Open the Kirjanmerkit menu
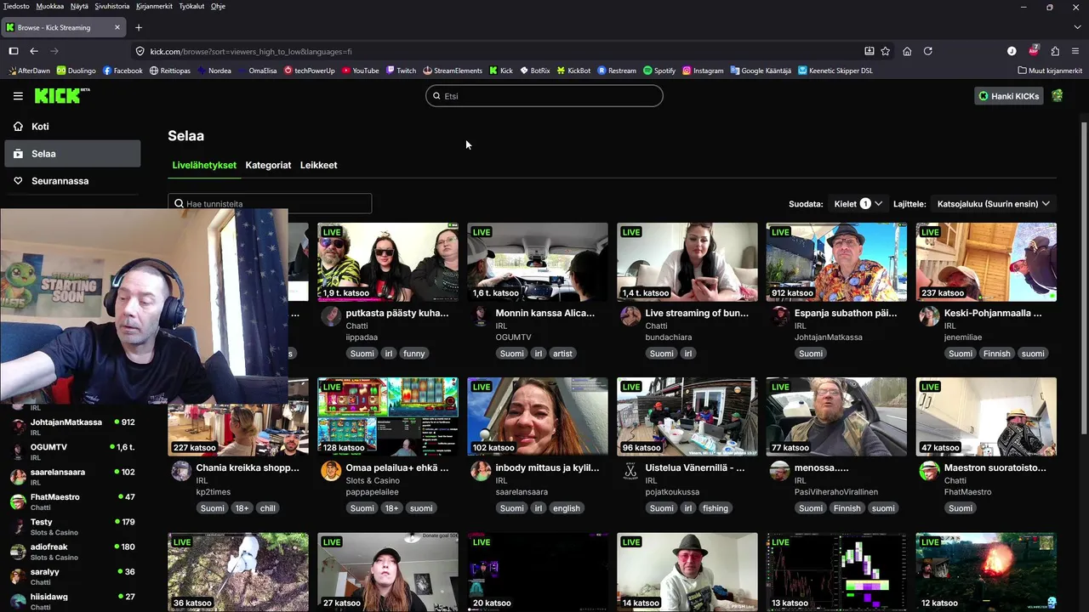This screenshot has width=1089, height=612. (154, 6)
